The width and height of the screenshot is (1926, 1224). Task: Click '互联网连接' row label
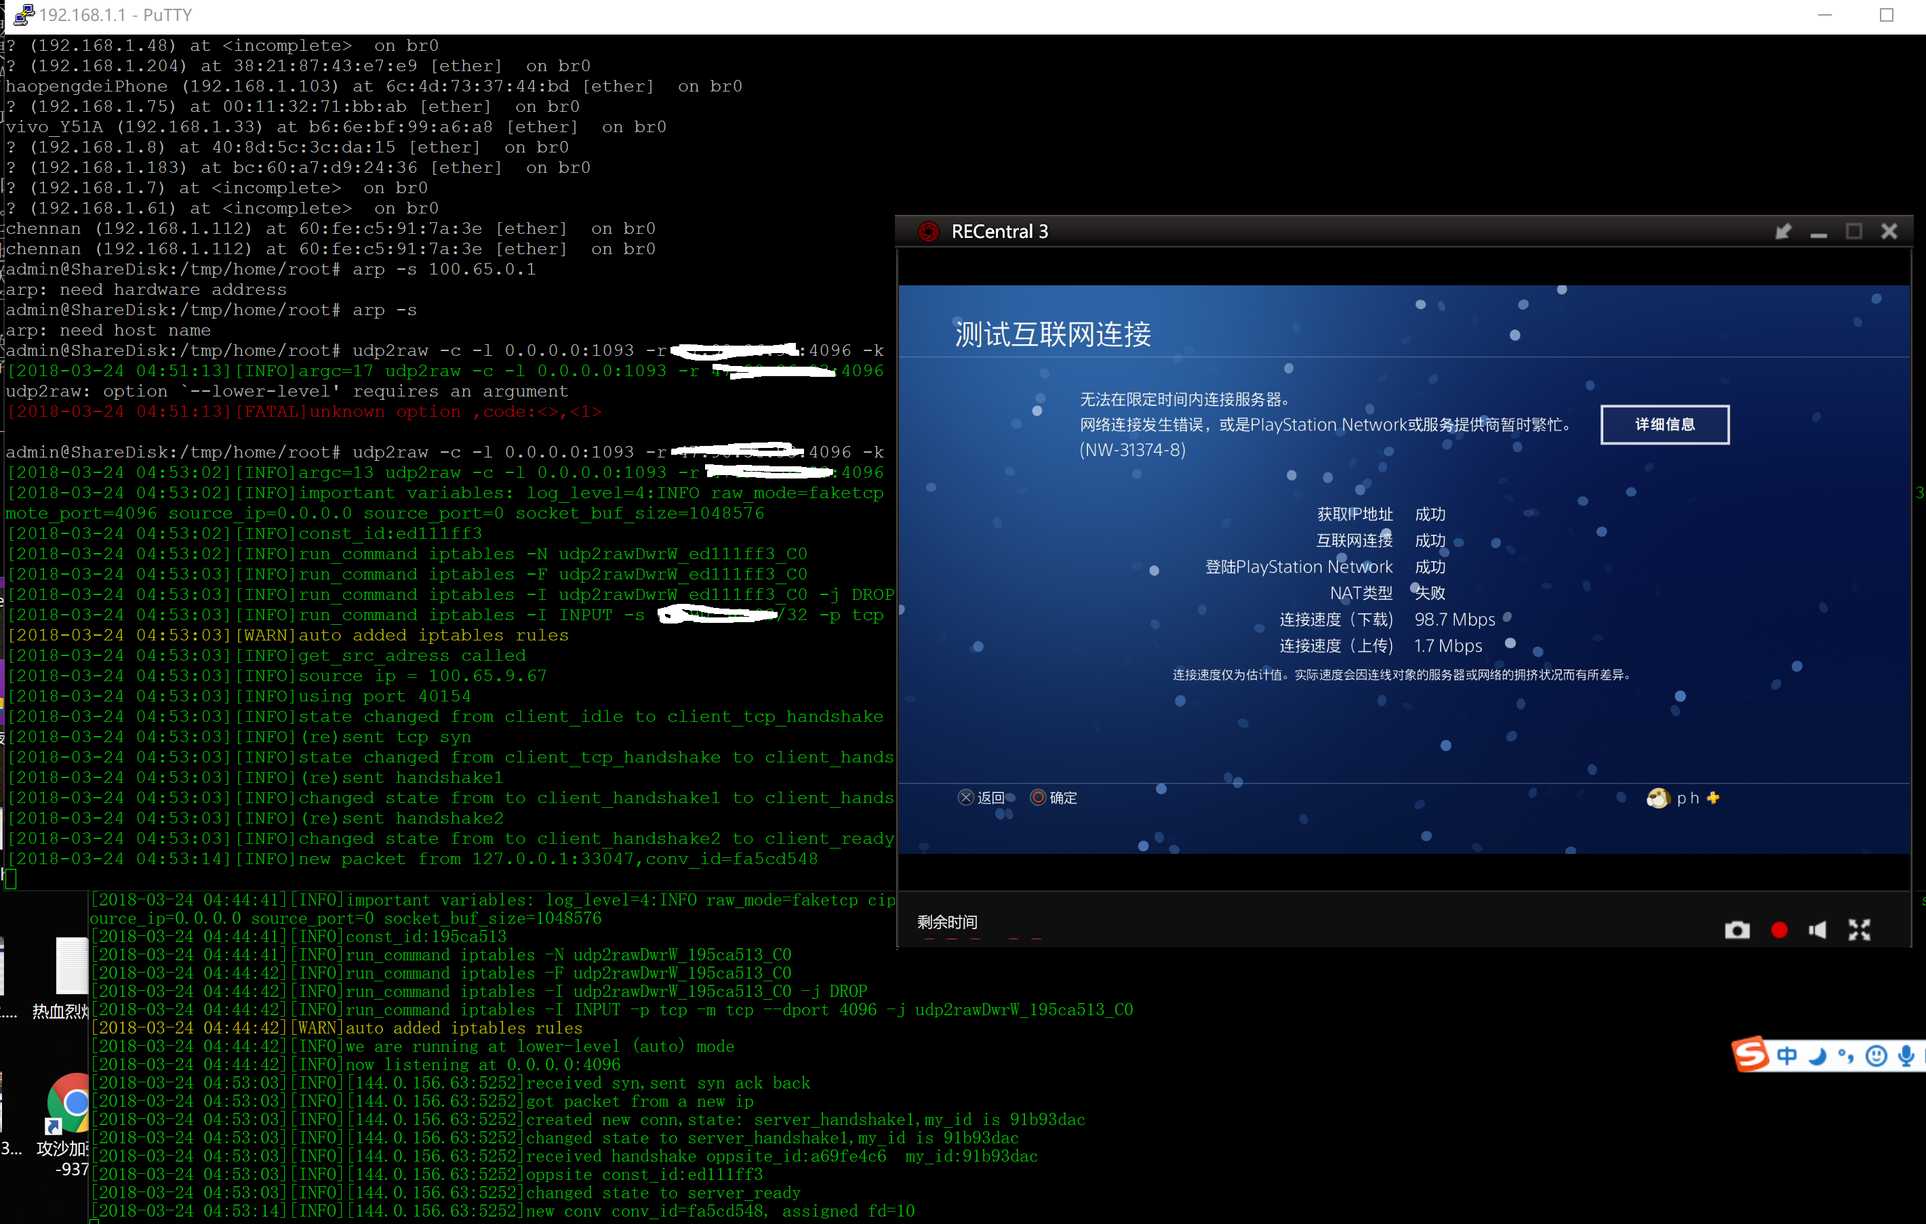tap(1355, 540)
